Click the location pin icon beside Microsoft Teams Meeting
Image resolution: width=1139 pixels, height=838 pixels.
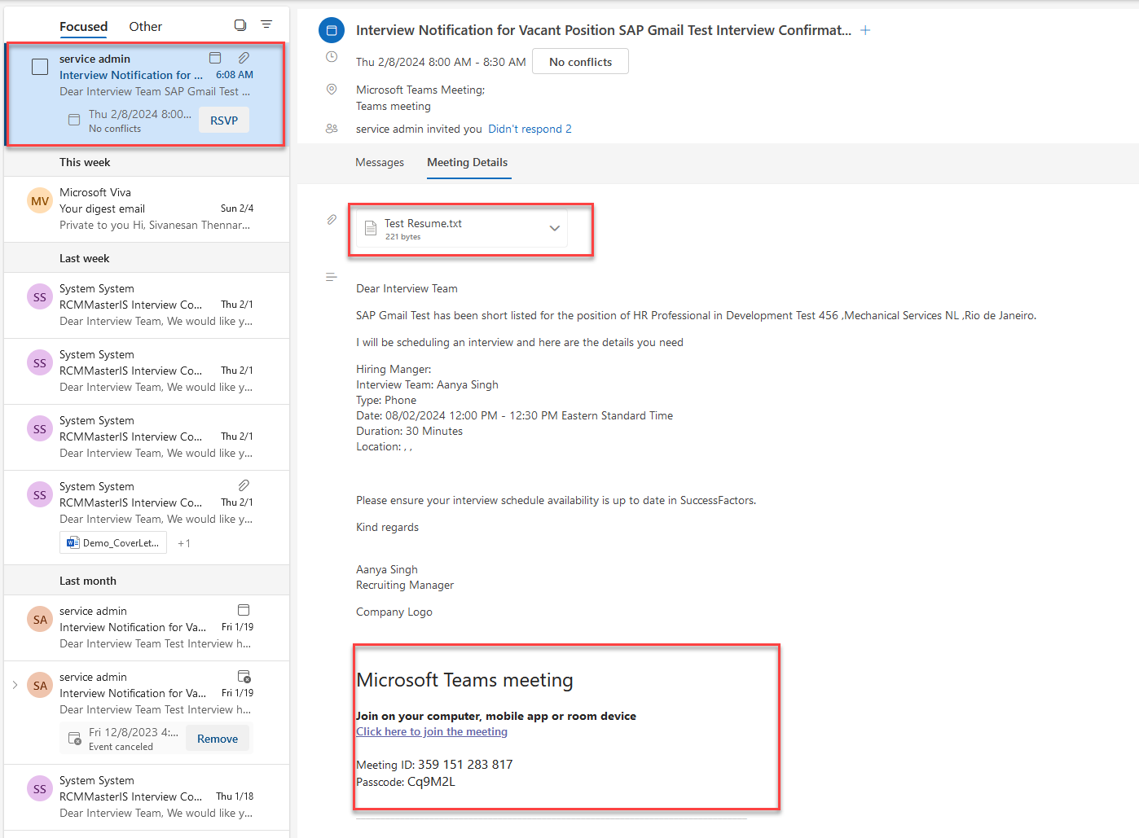[332, 90]
